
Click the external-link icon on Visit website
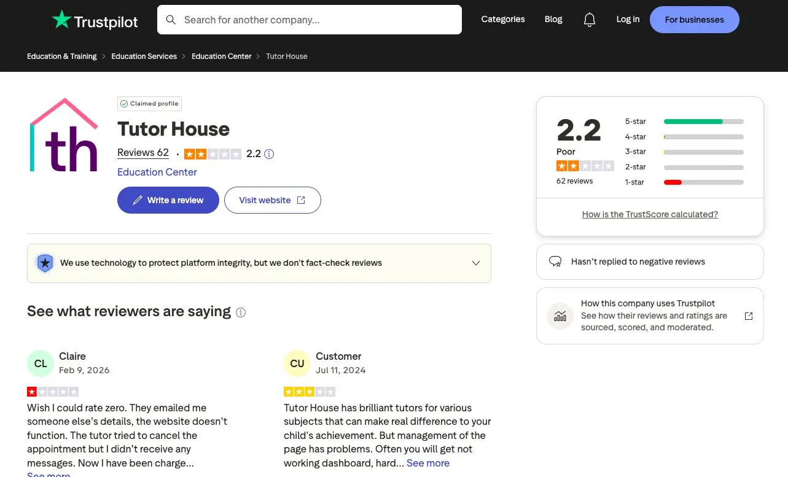pyautogui.click(x=300, y=200)
